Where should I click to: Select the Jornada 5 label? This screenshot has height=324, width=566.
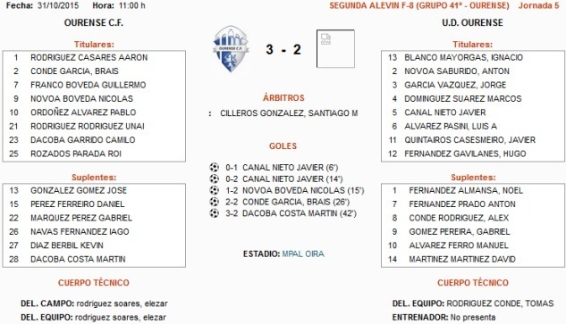tap(538, 5)
